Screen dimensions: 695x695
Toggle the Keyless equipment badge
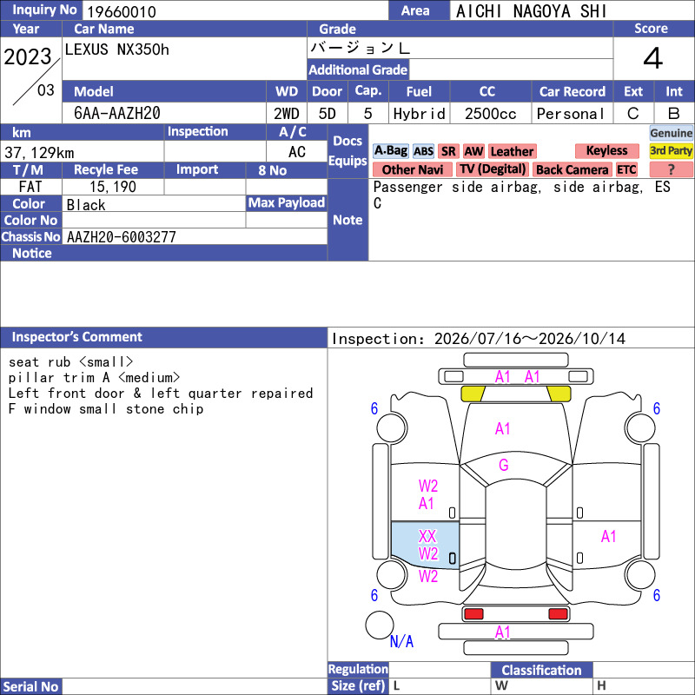click(606, 151)
